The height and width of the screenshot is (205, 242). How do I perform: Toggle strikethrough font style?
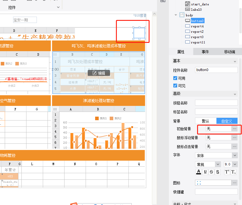pyautogui.click(x=211, y=172)
